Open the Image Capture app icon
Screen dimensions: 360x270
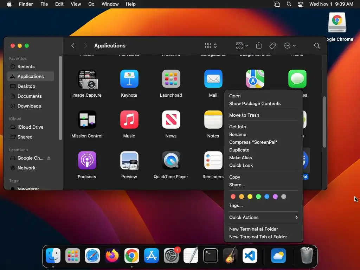coord(88,79)
